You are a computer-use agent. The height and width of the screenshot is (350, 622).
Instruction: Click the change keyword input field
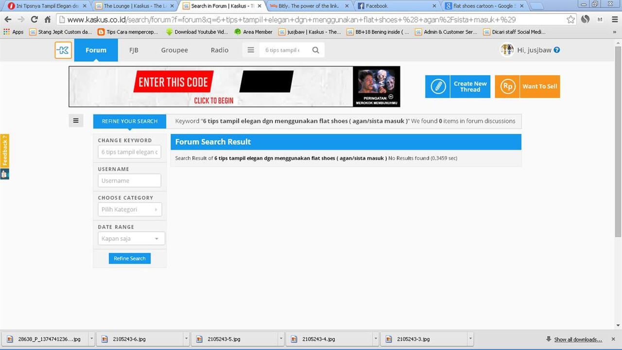[x=129, y=152]
